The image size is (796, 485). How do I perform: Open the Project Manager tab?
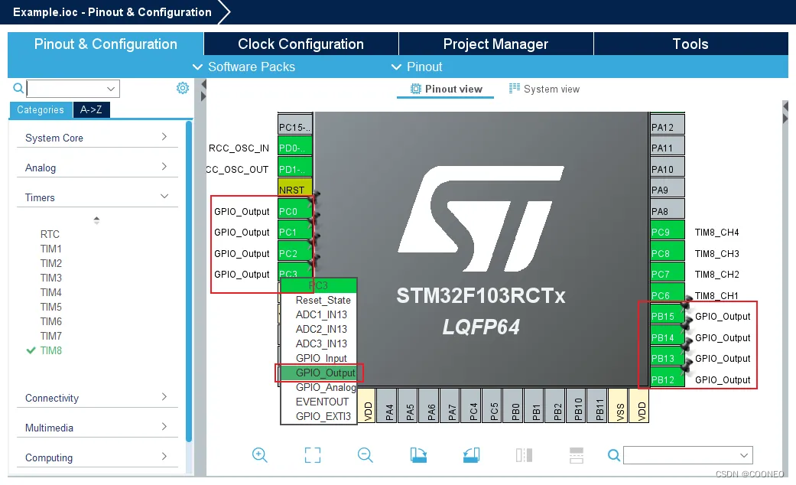coord(496,44)
